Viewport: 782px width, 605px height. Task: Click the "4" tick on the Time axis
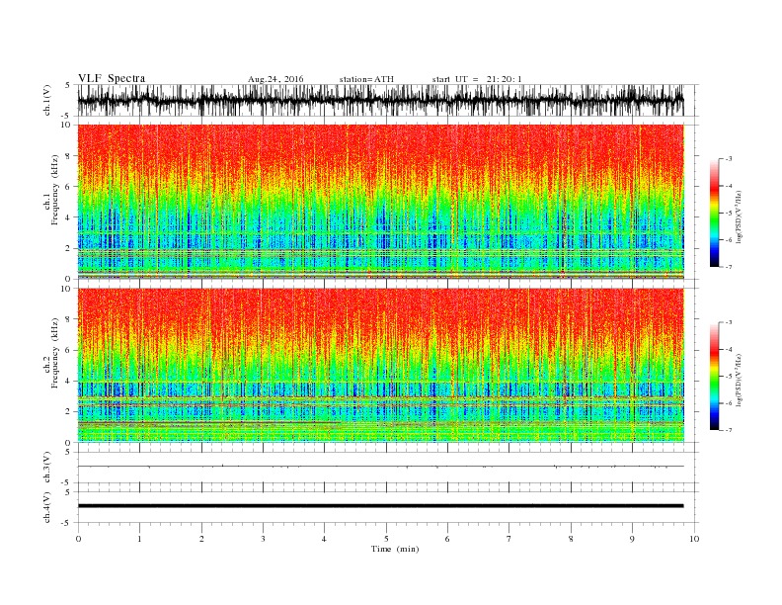[324, 539]
